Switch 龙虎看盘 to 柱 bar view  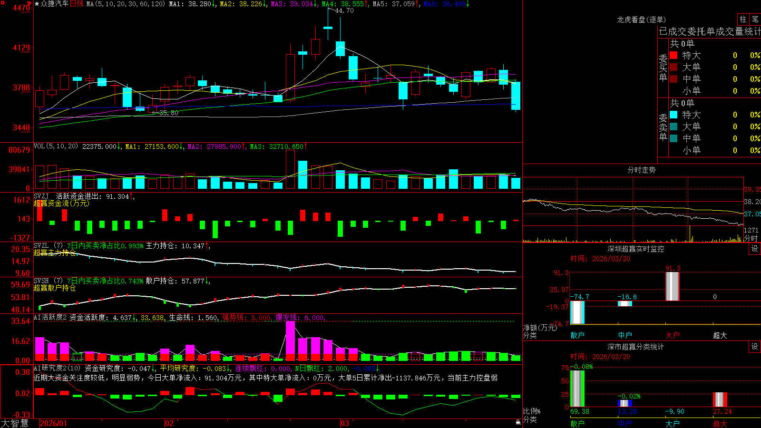743,19
